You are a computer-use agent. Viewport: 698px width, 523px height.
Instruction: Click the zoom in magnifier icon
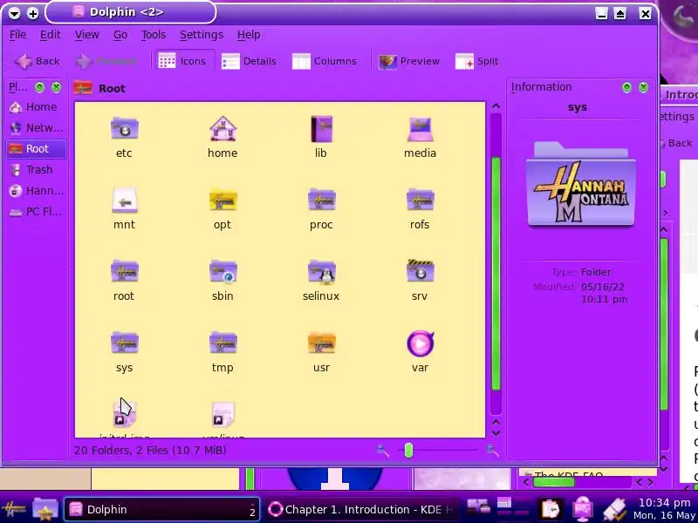tap(492, 451)
